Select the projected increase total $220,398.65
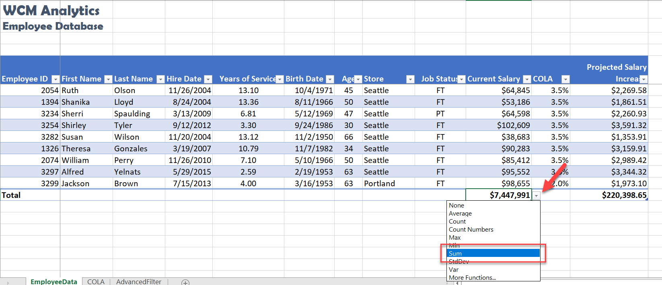 (609, 195)
